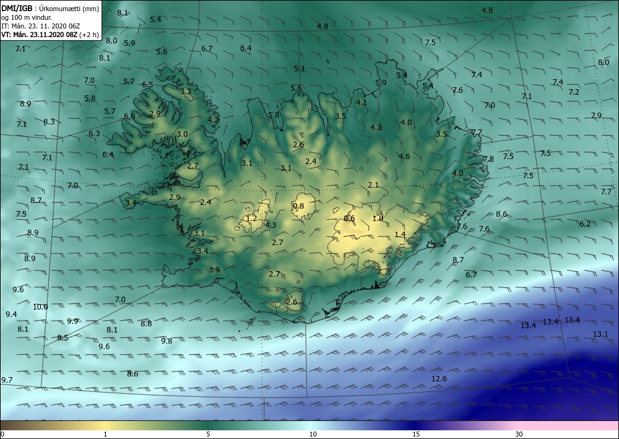Click the map value "4.6"
This screenshot has height=439, width=619.
click(404, 156)
